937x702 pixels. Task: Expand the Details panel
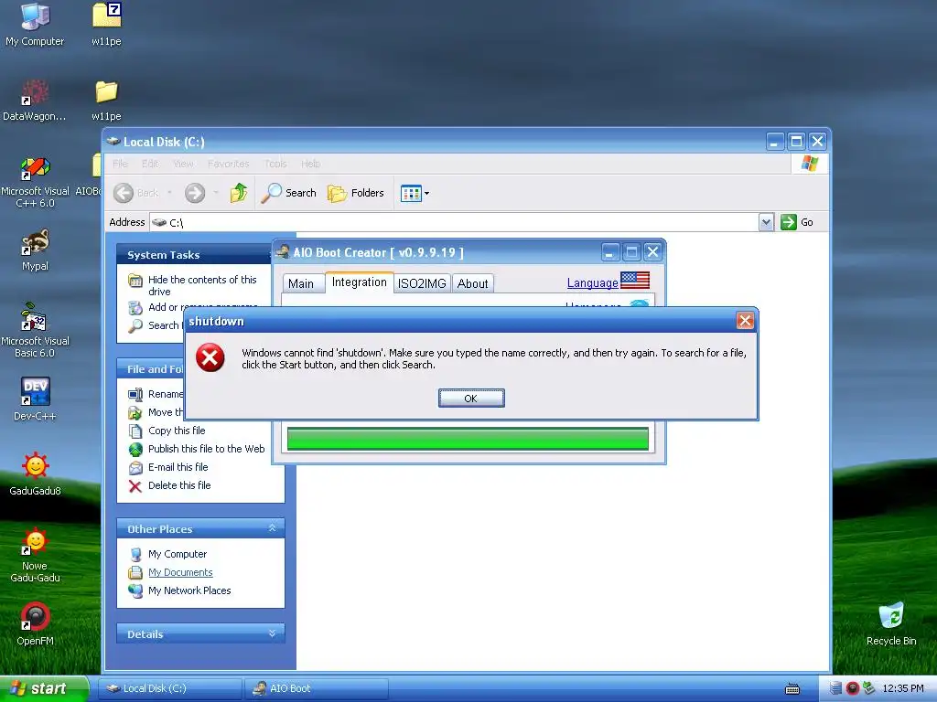272,633
